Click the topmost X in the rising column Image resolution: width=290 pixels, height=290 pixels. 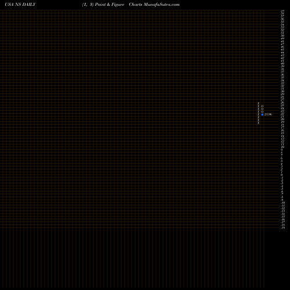(x=258, y=103)
